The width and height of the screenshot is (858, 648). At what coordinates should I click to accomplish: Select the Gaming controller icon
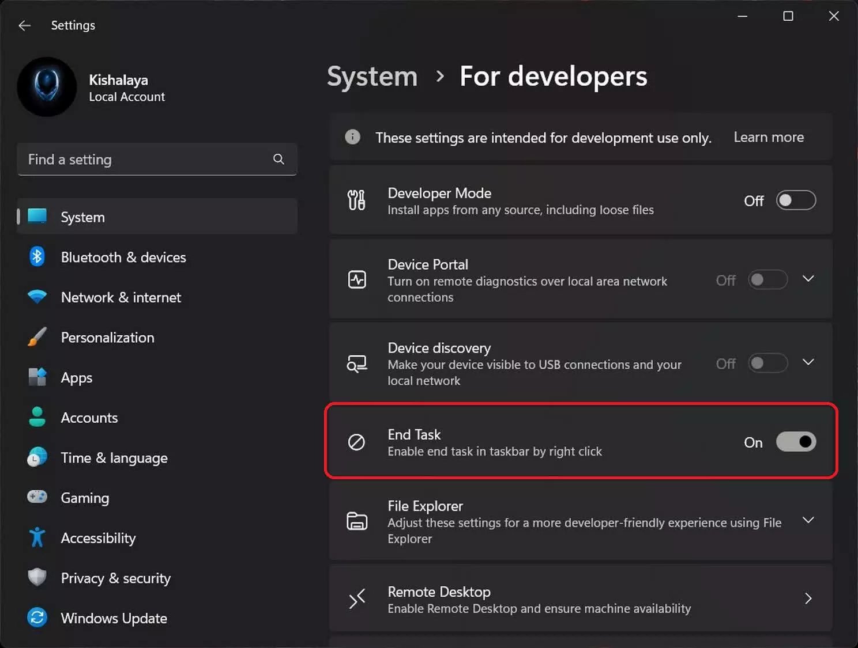37,497
